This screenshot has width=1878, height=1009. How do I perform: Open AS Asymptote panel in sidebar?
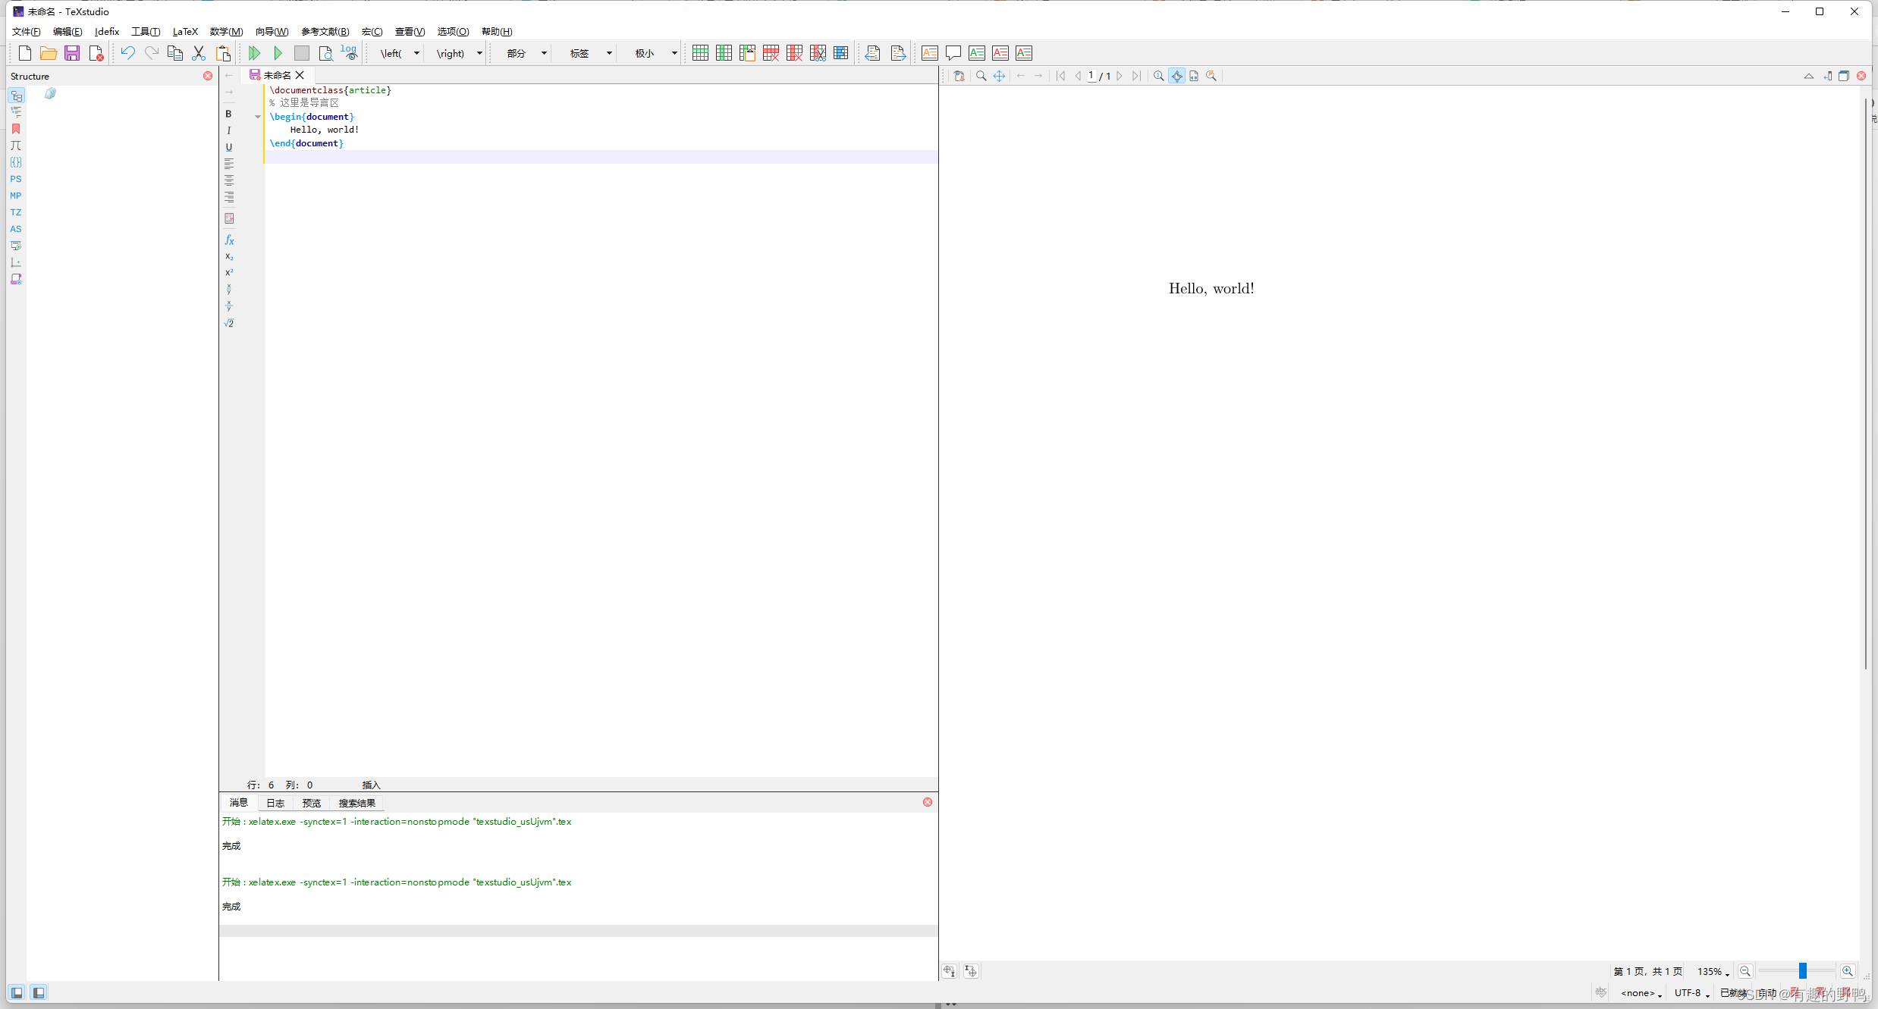point(16,229)
